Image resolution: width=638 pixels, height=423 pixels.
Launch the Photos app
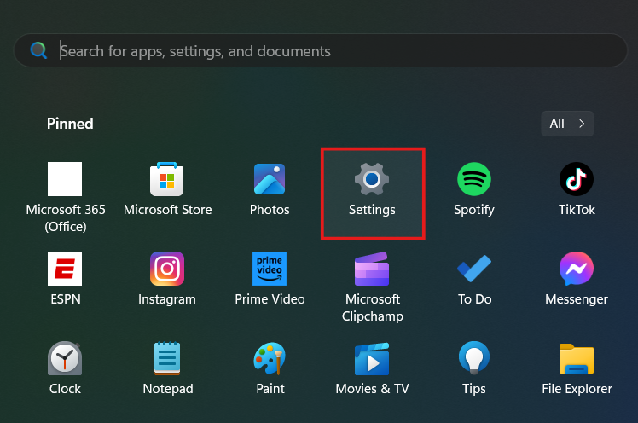pos(270,180)
